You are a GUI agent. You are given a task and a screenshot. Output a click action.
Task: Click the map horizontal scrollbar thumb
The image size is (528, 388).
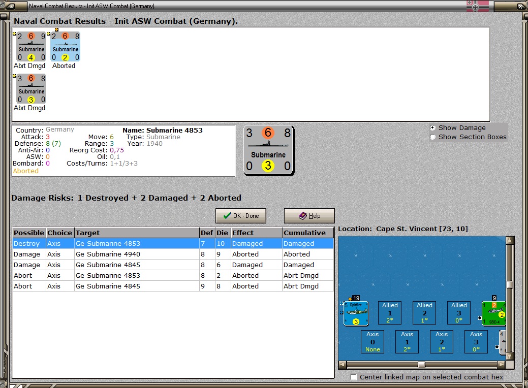coord(421,365)
